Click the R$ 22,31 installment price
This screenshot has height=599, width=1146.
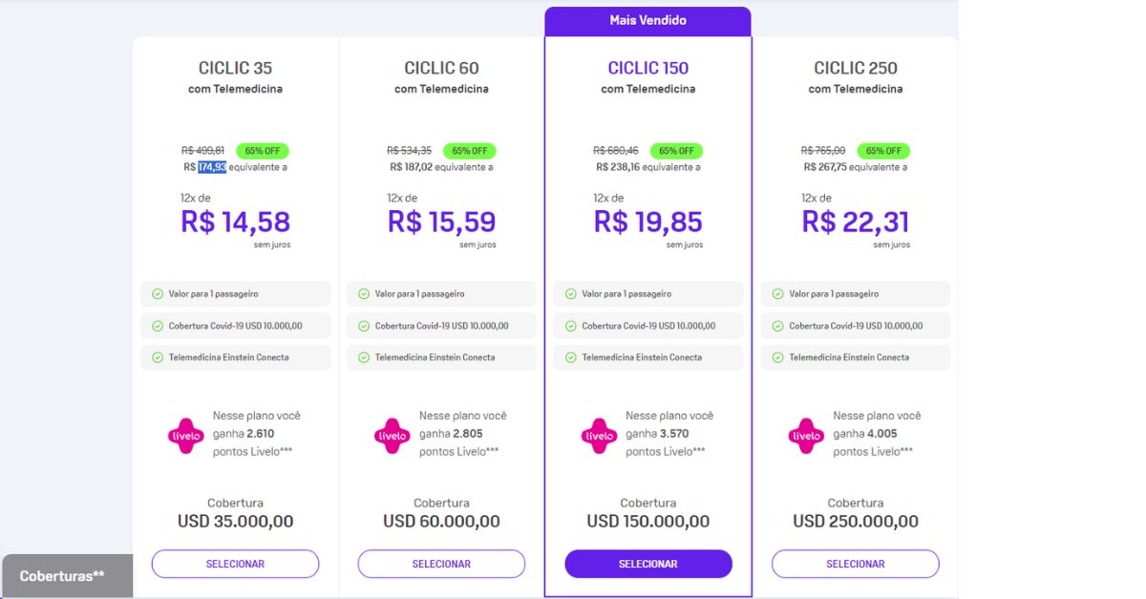pyautogui.click(x=856, y=222)
